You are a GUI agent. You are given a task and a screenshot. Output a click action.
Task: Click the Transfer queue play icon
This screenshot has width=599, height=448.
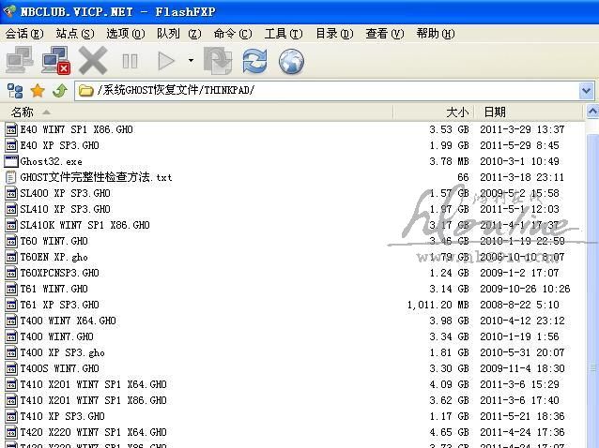(x=166, y=62)
